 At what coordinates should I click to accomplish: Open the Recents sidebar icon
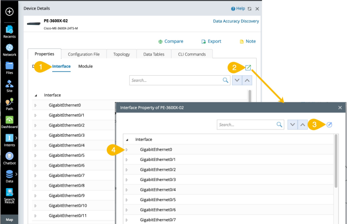point(10,31)
